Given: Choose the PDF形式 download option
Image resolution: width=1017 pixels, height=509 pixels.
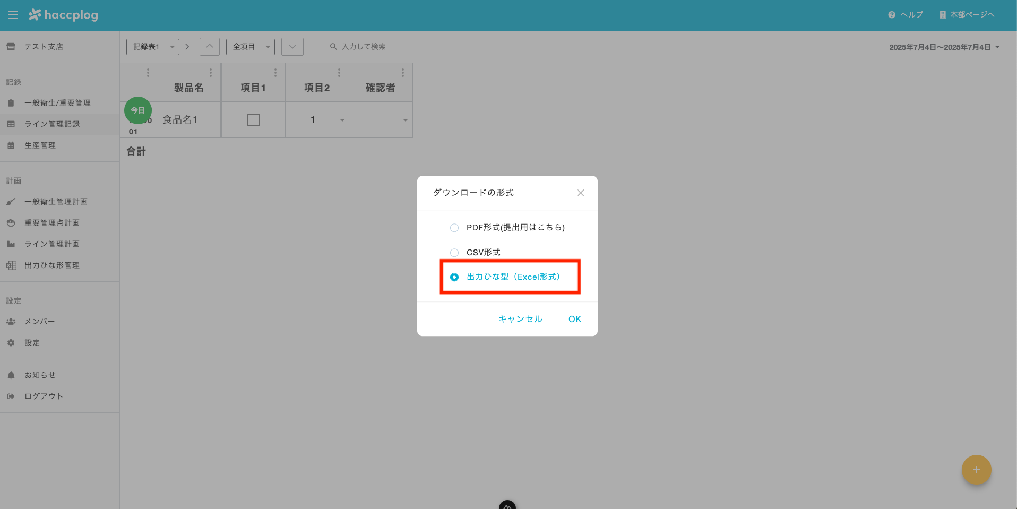Looking at the screenshot, I should 454,227.
